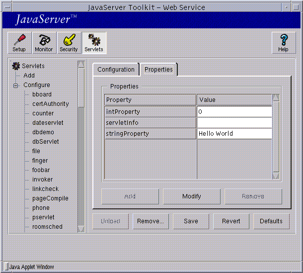Switch to the Configuration tab

click(x=116, y=70)
